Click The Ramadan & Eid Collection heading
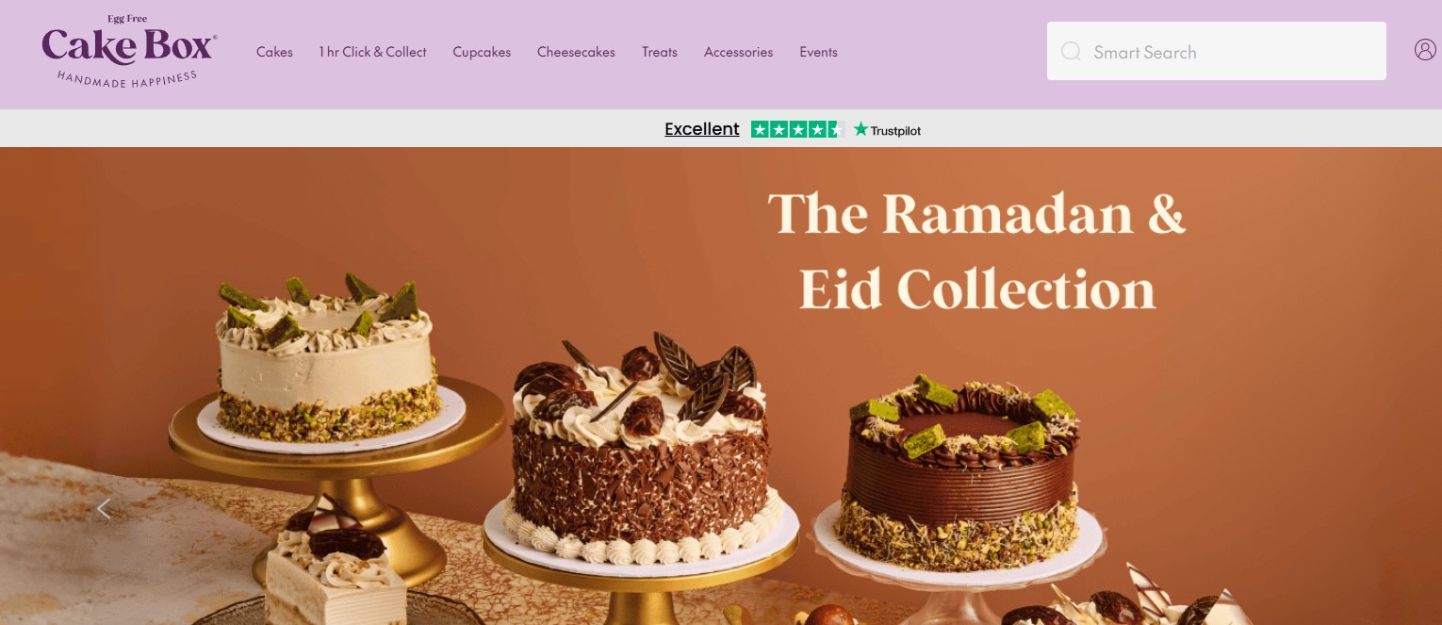 click(x=977, y=251)
